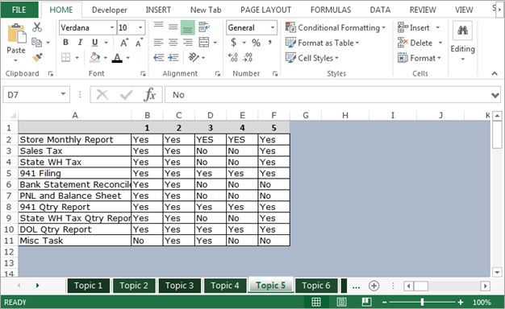Click the Cancel X in formula bar

coord(102,95)
